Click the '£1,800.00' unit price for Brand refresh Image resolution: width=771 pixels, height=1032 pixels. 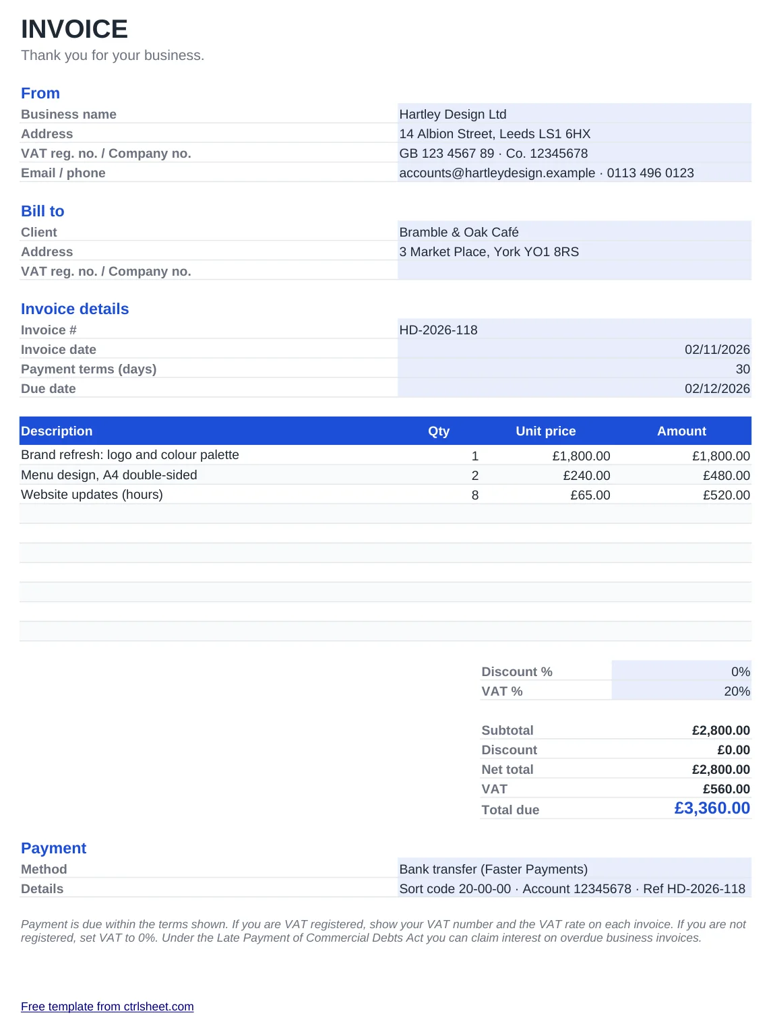(x=581, y=456)
